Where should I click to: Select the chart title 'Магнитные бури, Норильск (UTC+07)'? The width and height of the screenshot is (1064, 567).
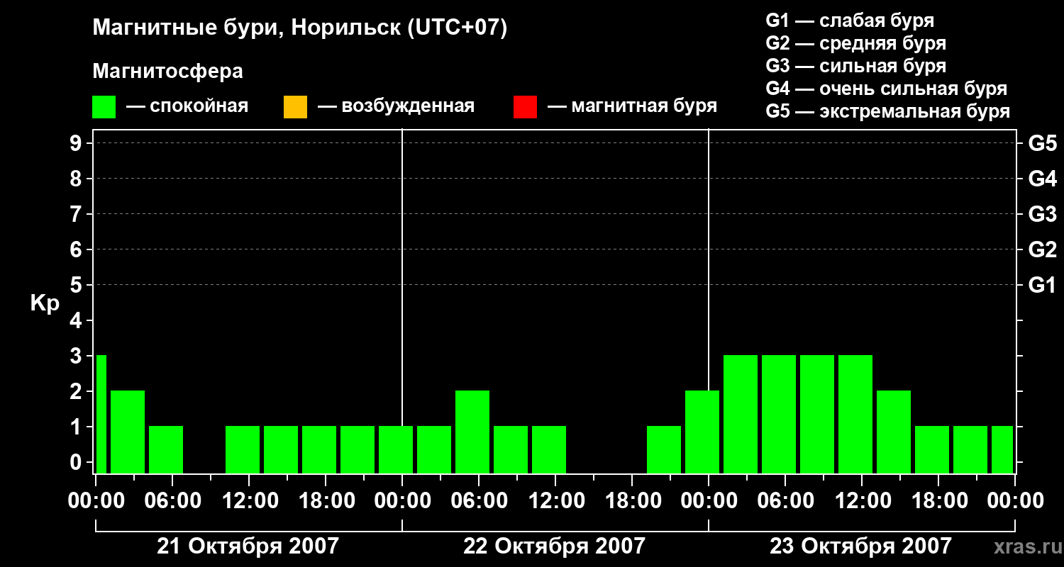click(x=300, y=28)
